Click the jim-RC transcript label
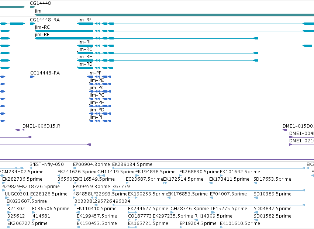 [x=42, y=27]
